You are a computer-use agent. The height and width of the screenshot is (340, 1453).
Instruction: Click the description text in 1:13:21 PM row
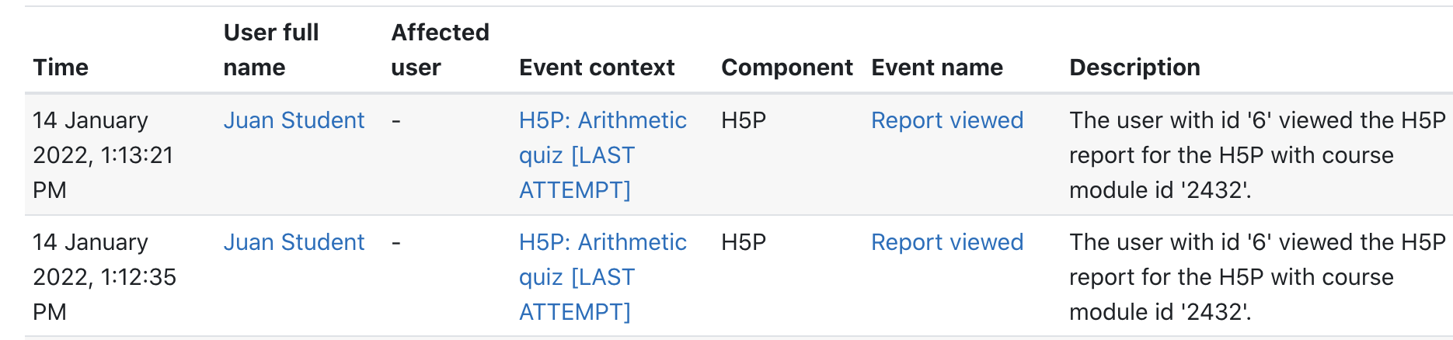(x=1257, y=155)
